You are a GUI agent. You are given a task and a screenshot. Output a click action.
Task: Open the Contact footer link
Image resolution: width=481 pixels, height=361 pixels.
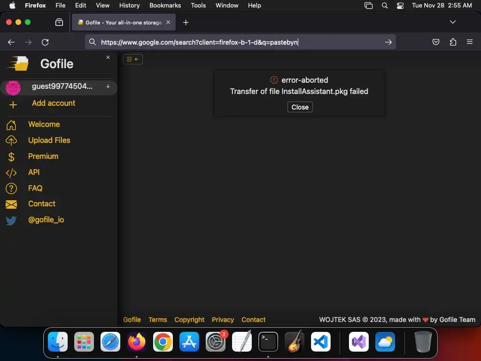click(253, 320)
